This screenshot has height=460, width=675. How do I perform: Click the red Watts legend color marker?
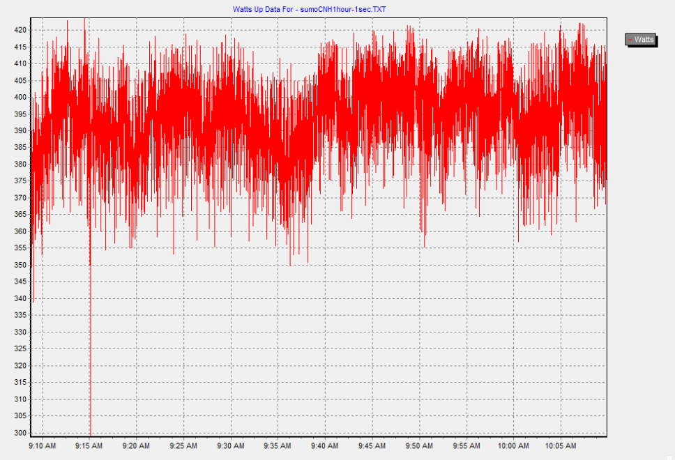630,40
